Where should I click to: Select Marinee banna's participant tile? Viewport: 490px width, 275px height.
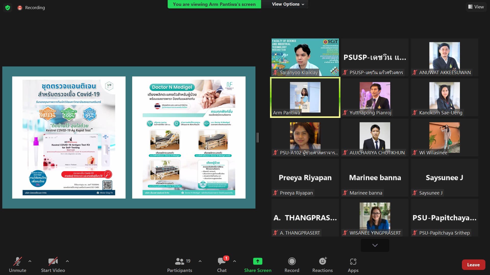375,177
